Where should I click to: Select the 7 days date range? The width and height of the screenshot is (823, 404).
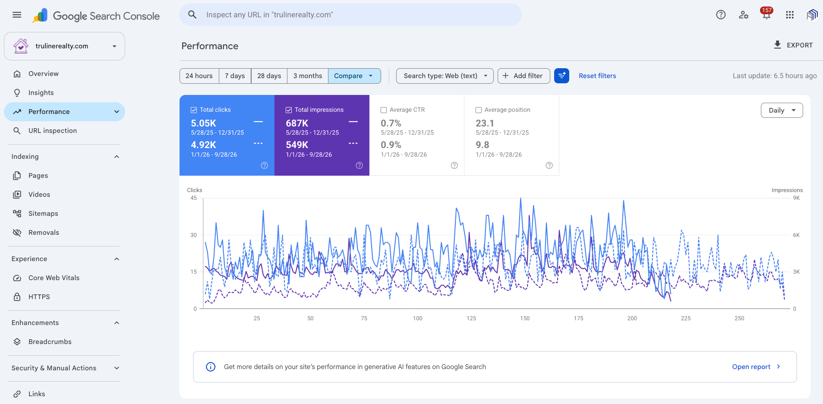pos(235,76)
